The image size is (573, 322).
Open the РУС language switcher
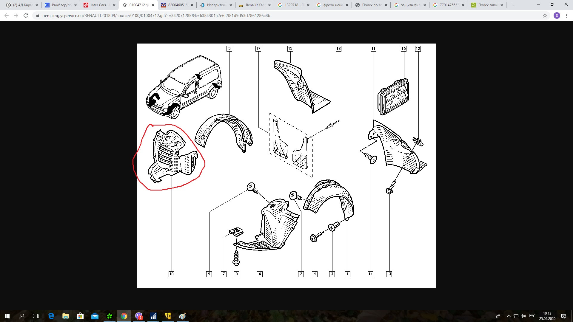point(532,316)
